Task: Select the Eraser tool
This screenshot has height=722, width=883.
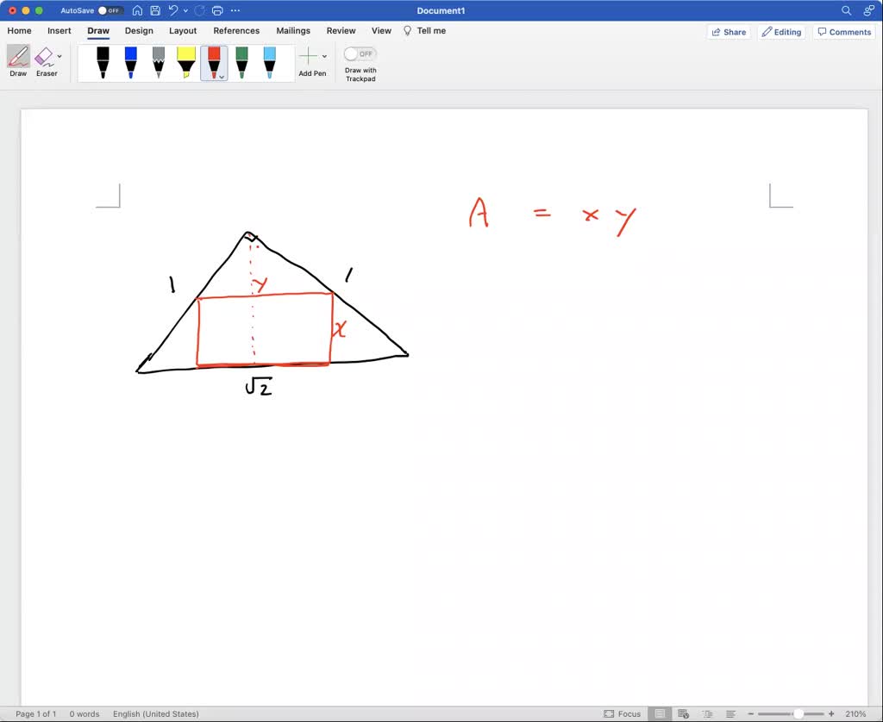Action: point(44,61)
